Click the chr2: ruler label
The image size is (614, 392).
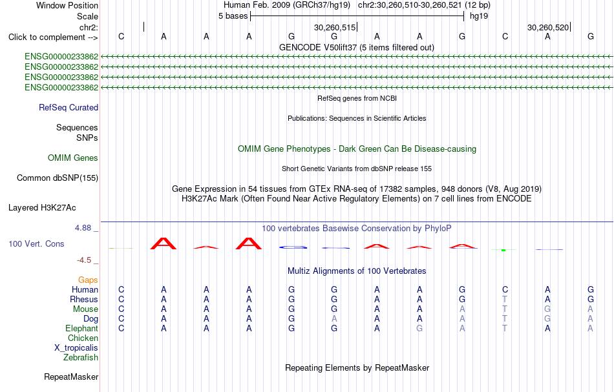tap(89, 27)
